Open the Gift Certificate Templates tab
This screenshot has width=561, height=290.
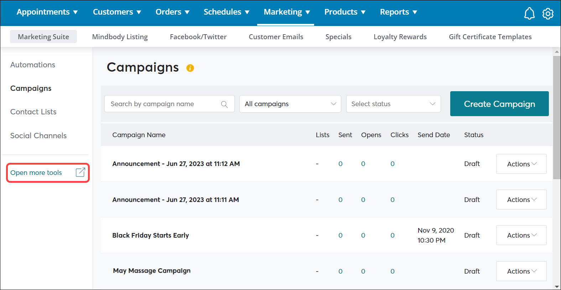point(490,37)
